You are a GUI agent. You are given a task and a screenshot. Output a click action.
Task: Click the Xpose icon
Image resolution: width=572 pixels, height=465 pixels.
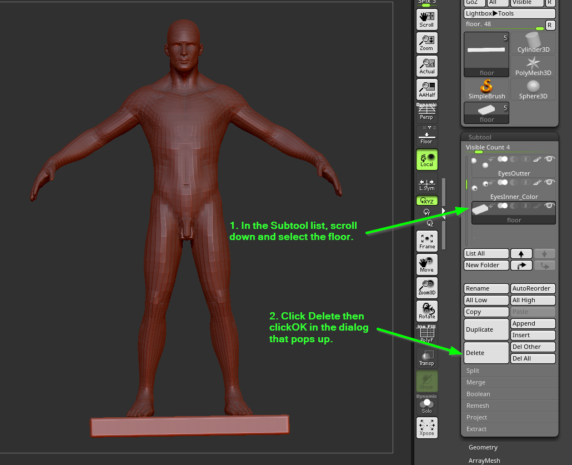(427, 428)
